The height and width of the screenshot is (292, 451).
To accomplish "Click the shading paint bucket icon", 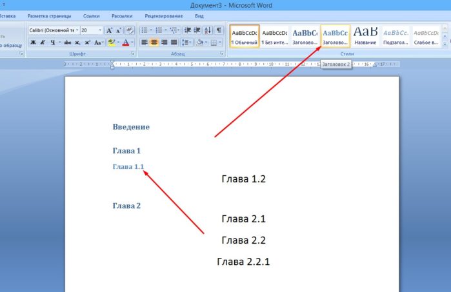I will 199,43.
